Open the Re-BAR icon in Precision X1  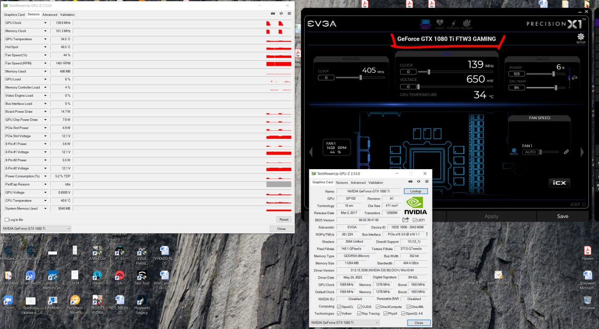point(467,24)
